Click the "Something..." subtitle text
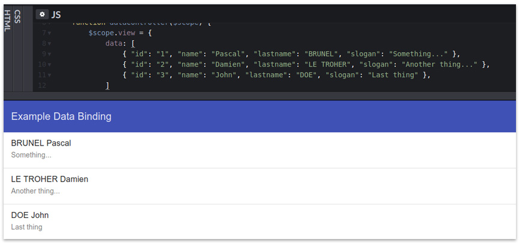The image size is (519, 248). point(31,155)
